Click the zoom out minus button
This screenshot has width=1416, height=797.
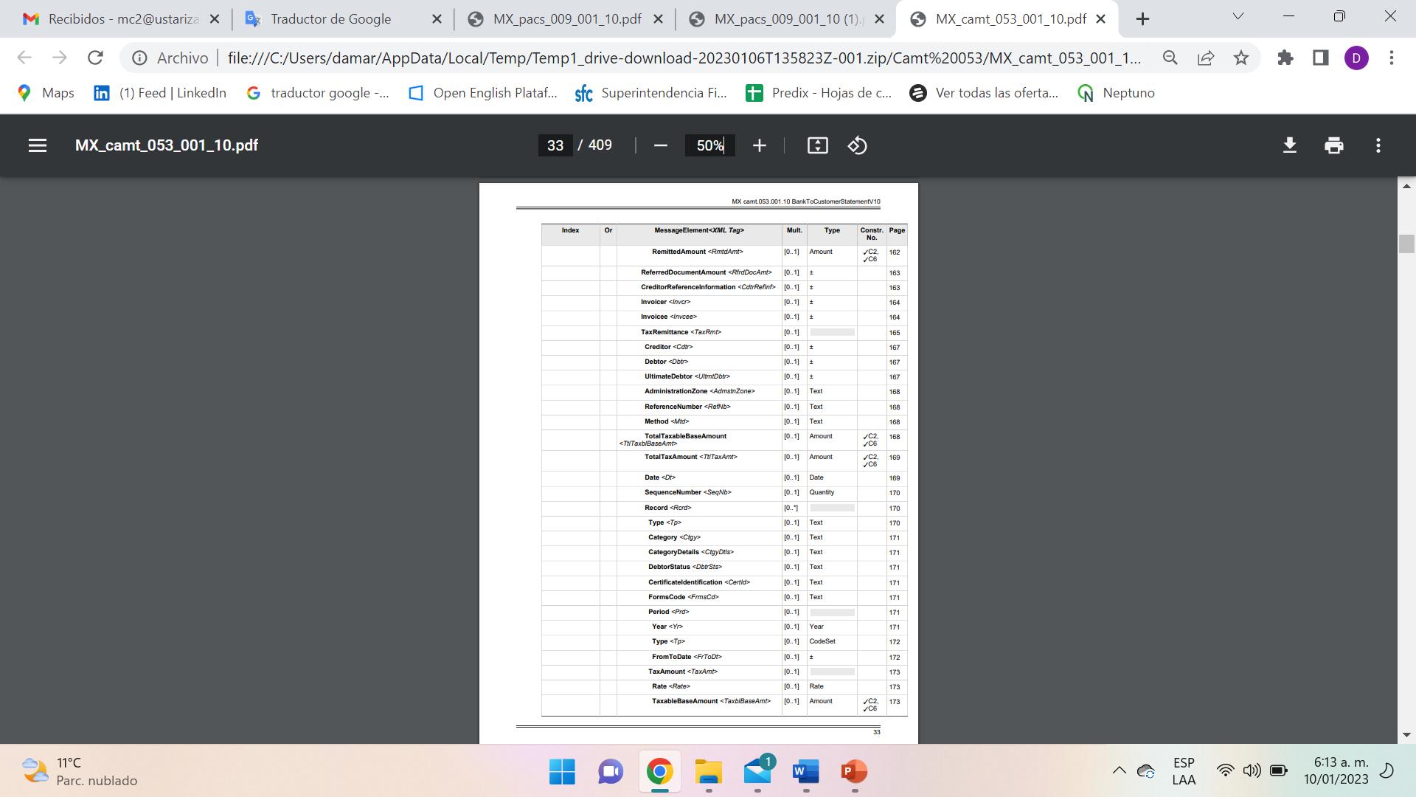[660, 145]
